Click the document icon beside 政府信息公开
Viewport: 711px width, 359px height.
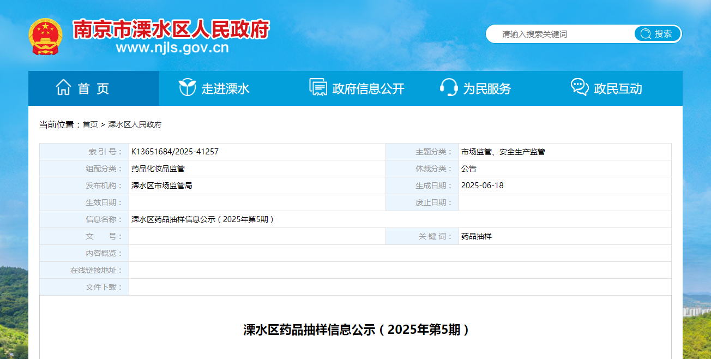click(x=318, y=87)
